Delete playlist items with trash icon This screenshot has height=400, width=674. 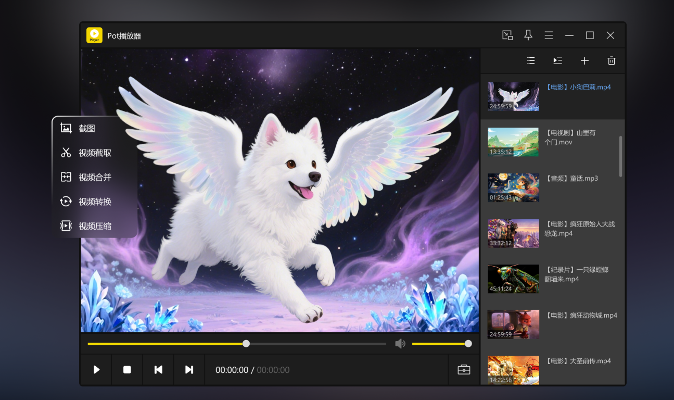click(x=612, y=61)
